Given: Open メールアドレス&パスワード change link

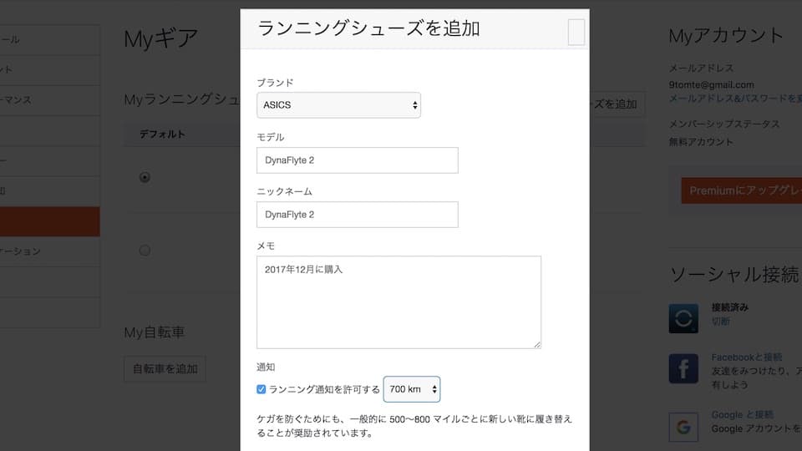Looking at the screenshot, I should click(x=735, y=99).
